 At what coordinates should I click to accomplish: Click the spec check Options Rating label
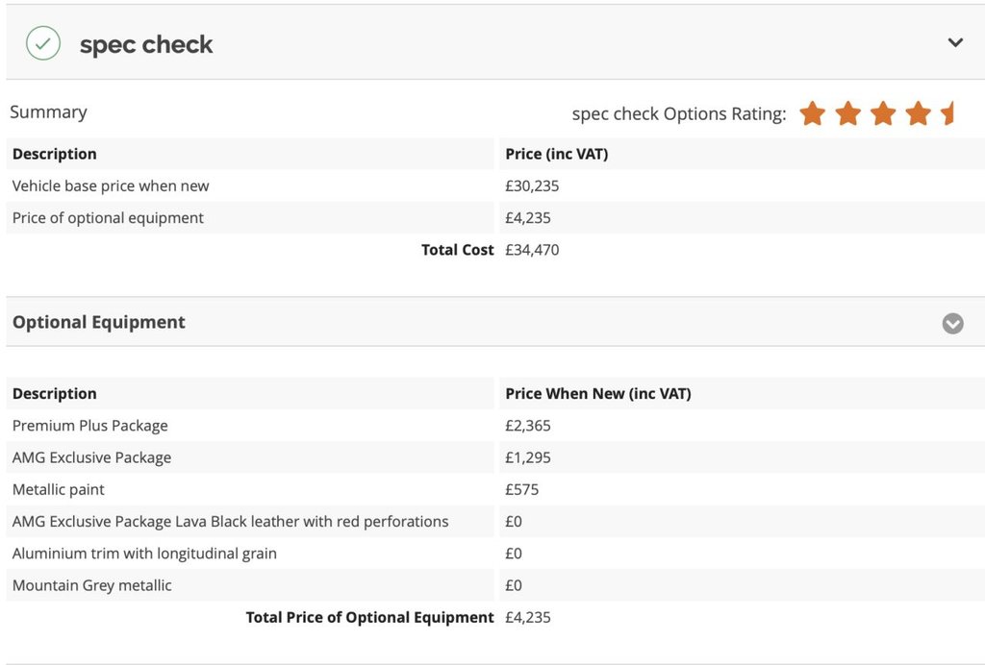coord(679,113)
